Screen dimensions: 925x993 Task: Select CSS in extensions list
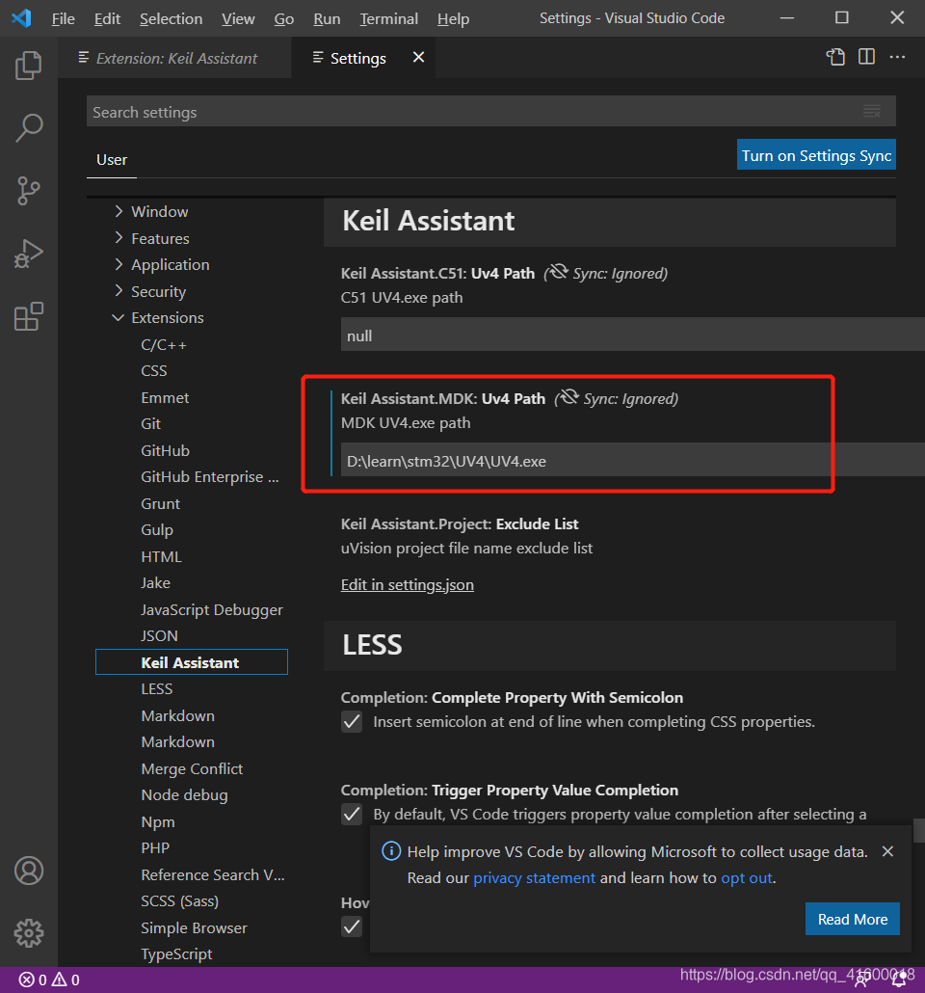pos(154,371)
